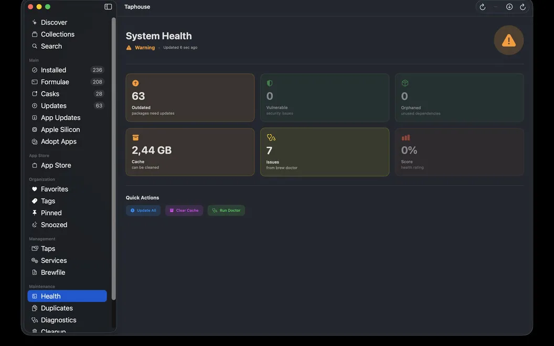This screenshot has height=346, width=554.
Task: Click the Taphouse window title
Action: tap(137, 7)
